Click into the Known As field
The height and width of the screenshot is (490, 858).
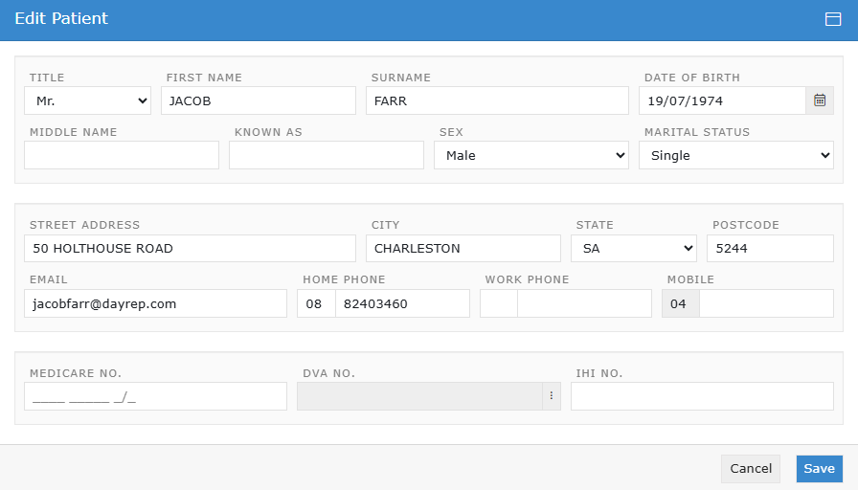(326, 155)
